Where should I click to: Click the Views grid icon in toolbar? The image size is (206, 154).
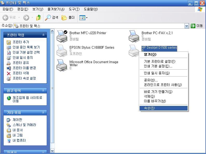82,18
